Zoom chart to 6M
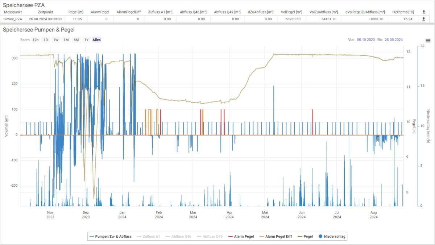Image resolution: width=435 pixels, height=245 pixels. pyautogui.click(x=76, y=40)
